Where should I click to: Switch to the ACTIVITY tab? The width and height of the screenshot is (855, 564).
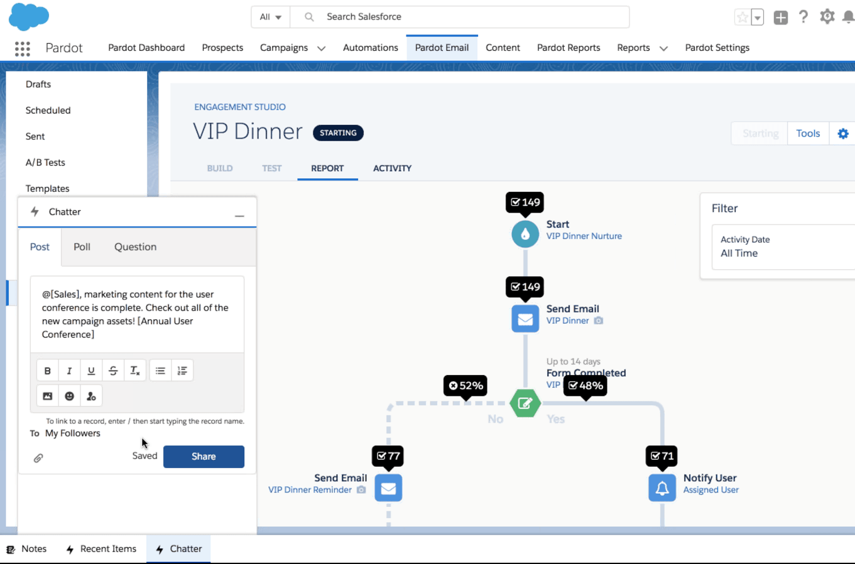[x=392, y=168]
